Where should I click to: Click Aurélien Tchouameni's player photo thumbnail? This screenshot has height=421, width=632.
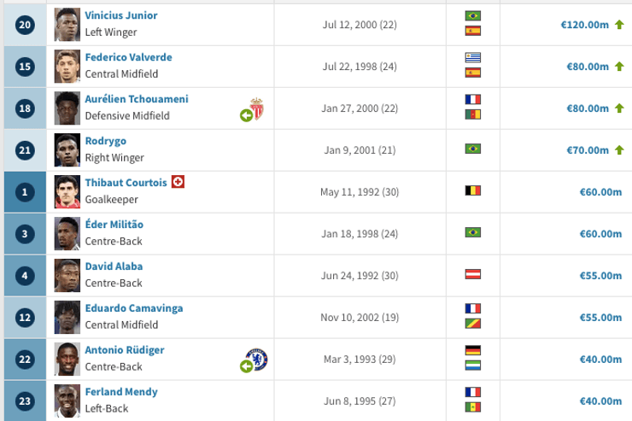[x=67, y=108]
